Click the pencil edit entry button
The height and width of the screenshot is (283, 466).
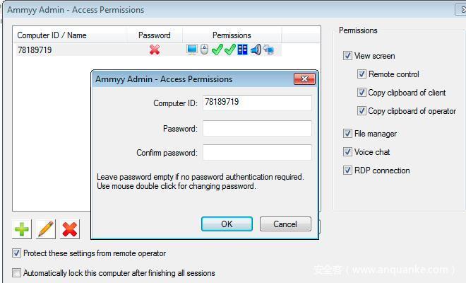coord(46,229)
